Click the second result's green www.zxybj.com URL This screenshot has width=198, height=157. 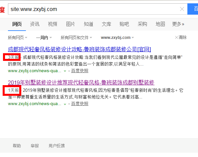tap(35, 104)
